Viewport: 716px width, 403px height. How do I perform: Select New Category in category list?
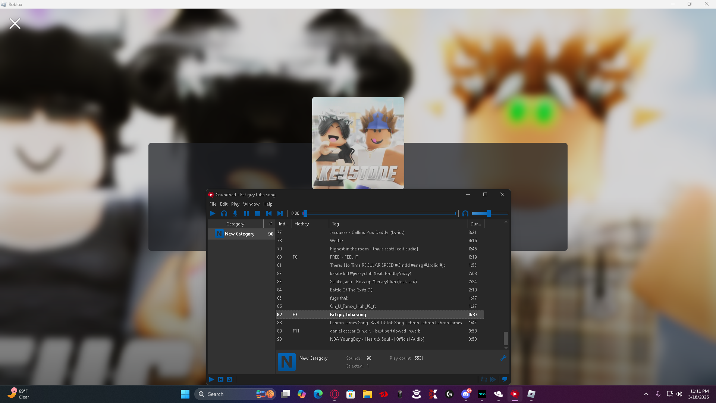(x=241, y=234)
